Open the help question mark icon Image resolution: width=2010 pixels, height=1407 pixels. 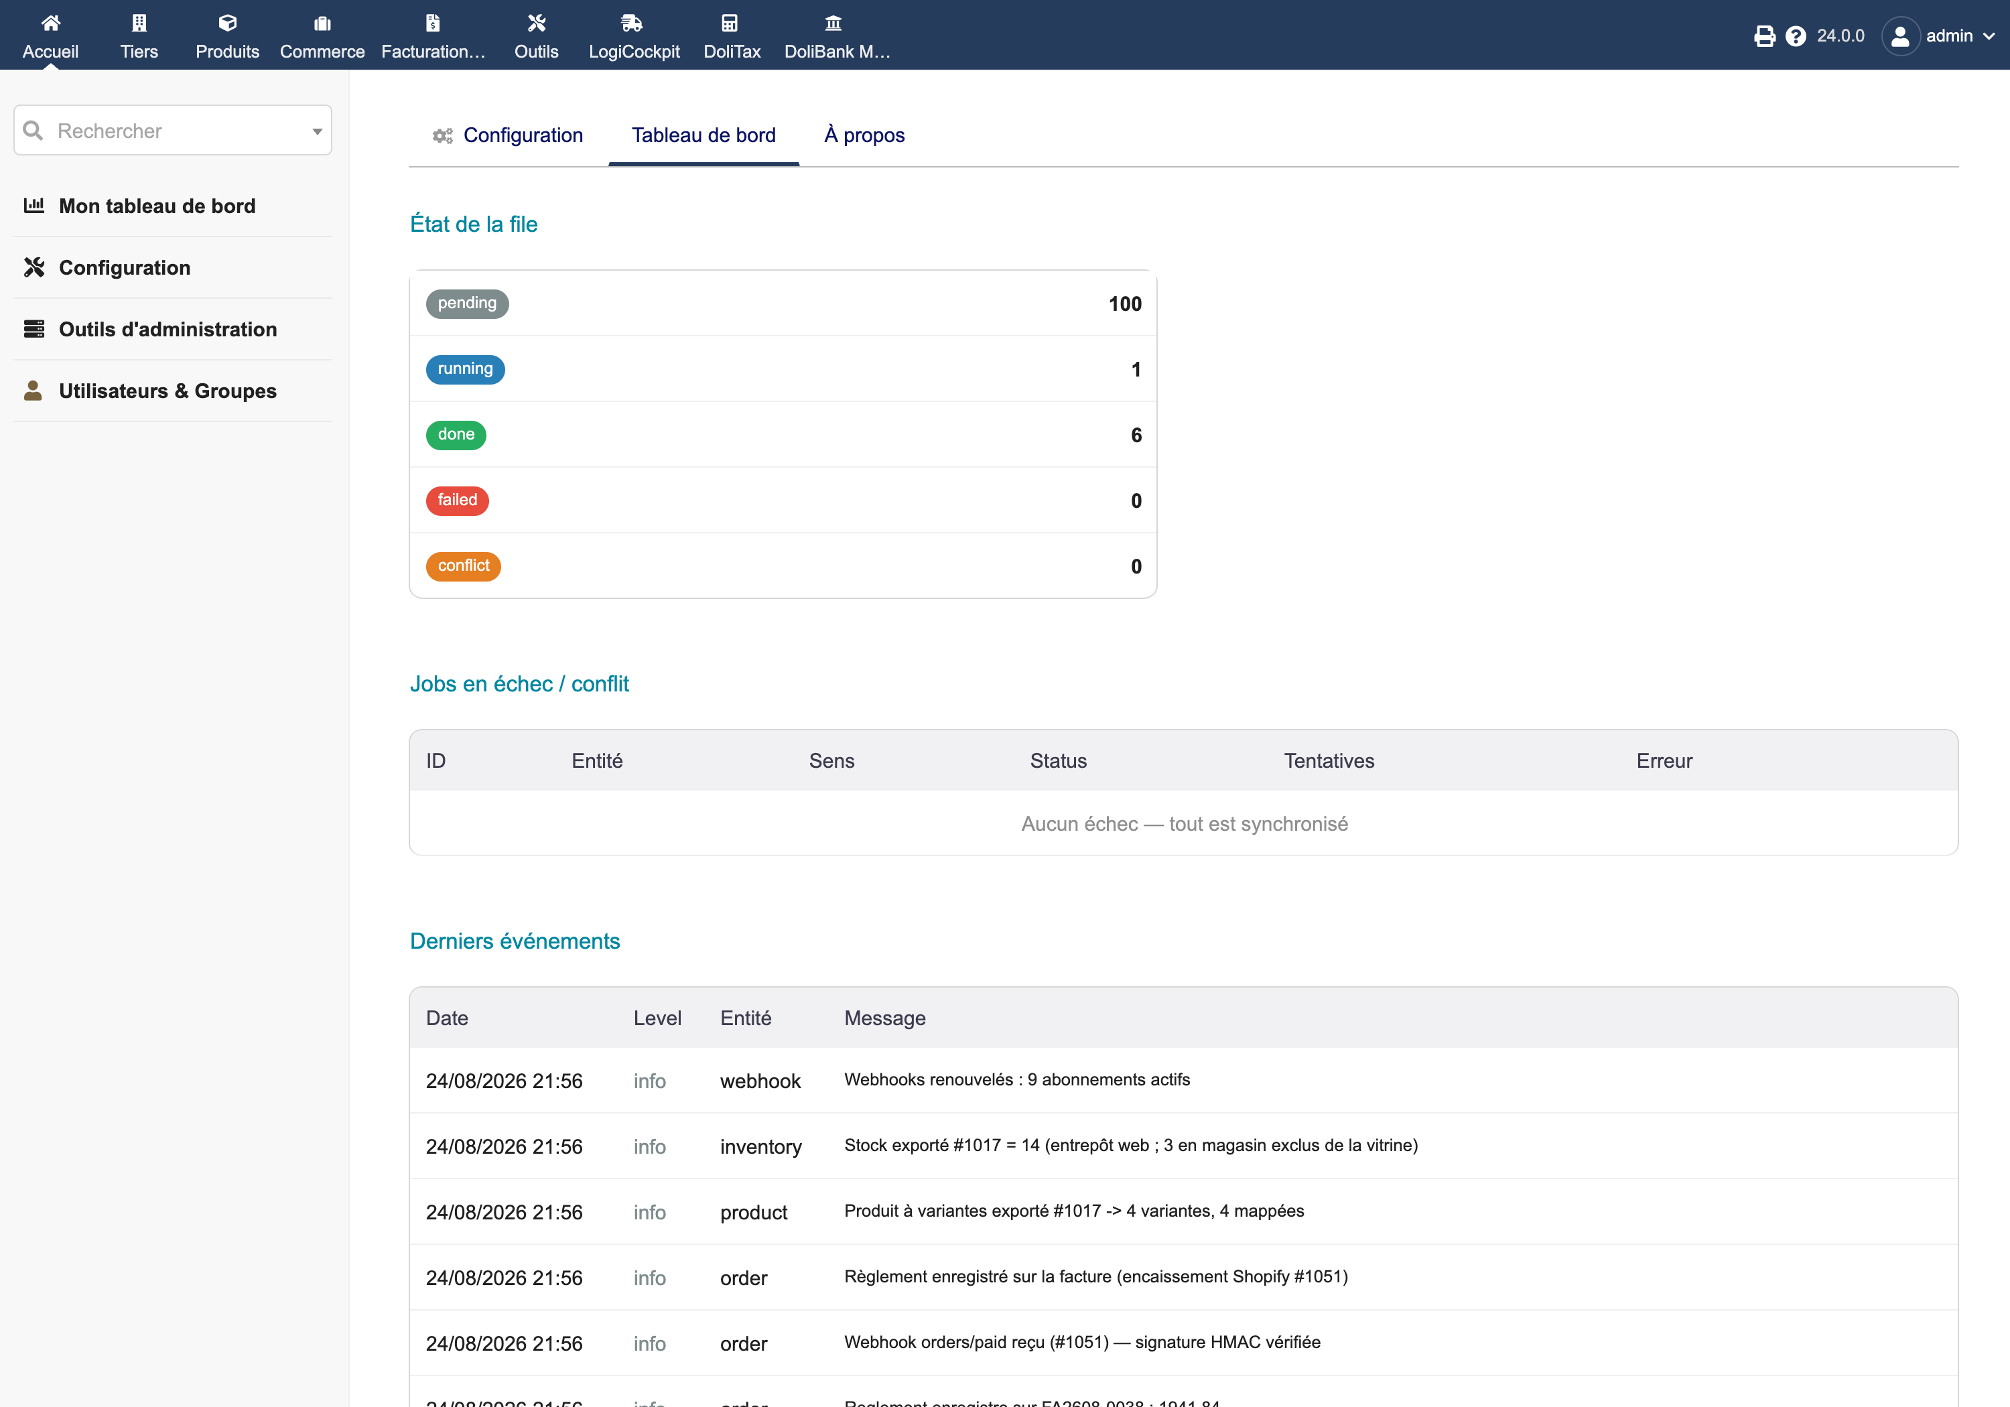[1796, 36]
